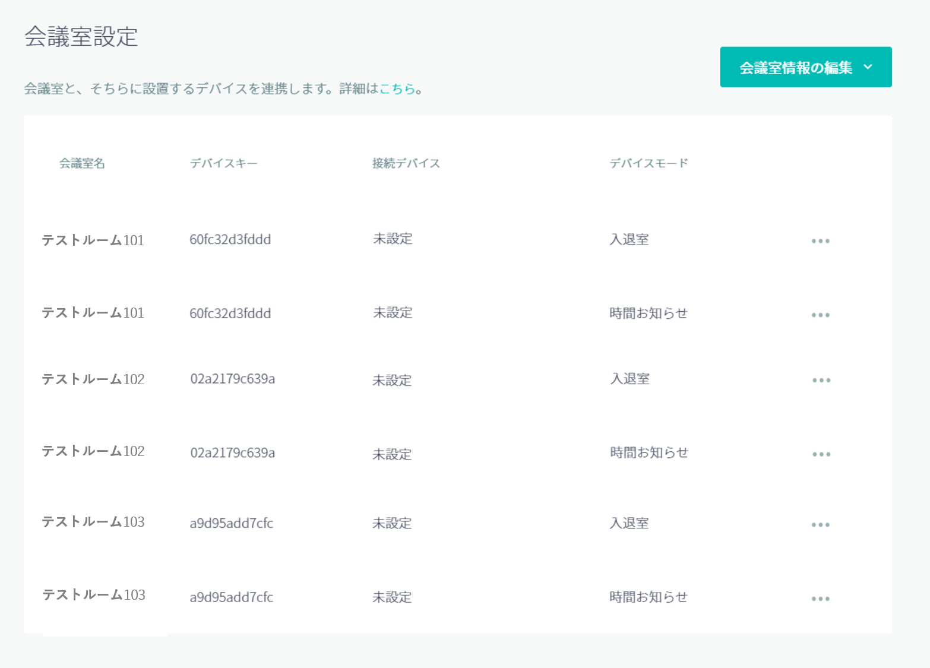Viewport: 930px width, 668px height.
Task: Expand the chevron arrow on 会議室情報の編集
Action: point(868,67)
